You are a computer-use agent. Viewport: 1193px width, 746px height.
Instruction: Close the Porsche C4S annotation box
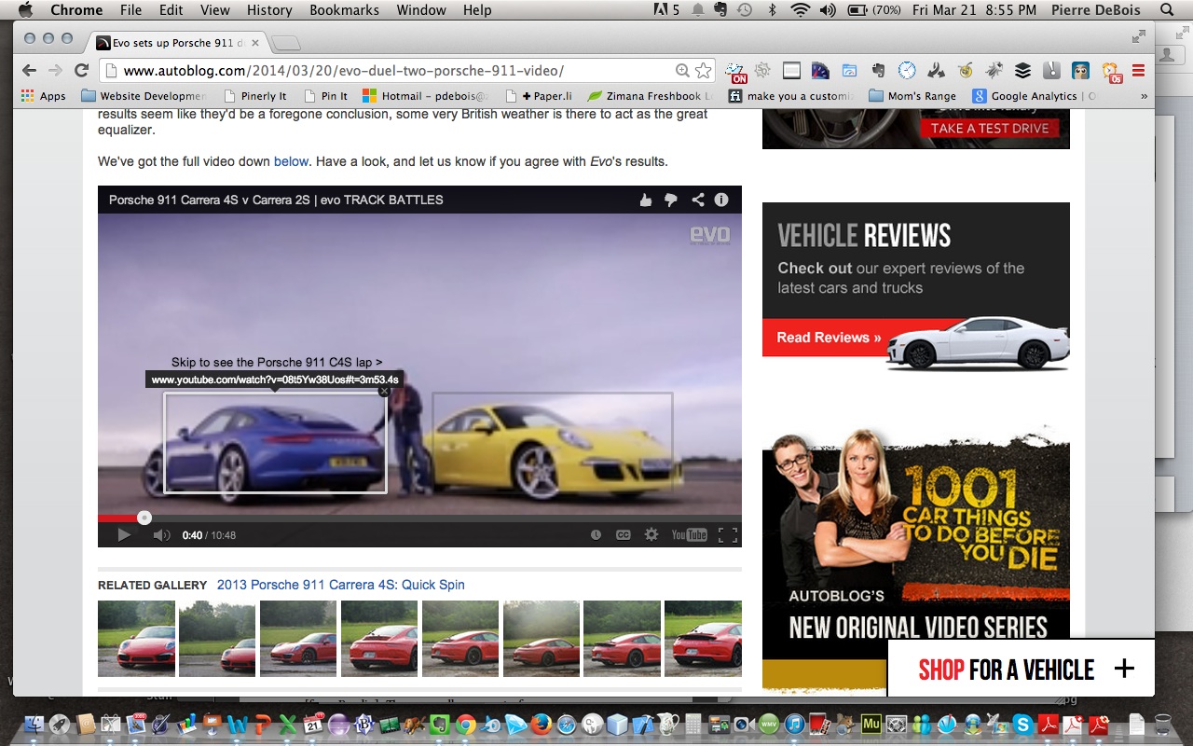(383, 393)
